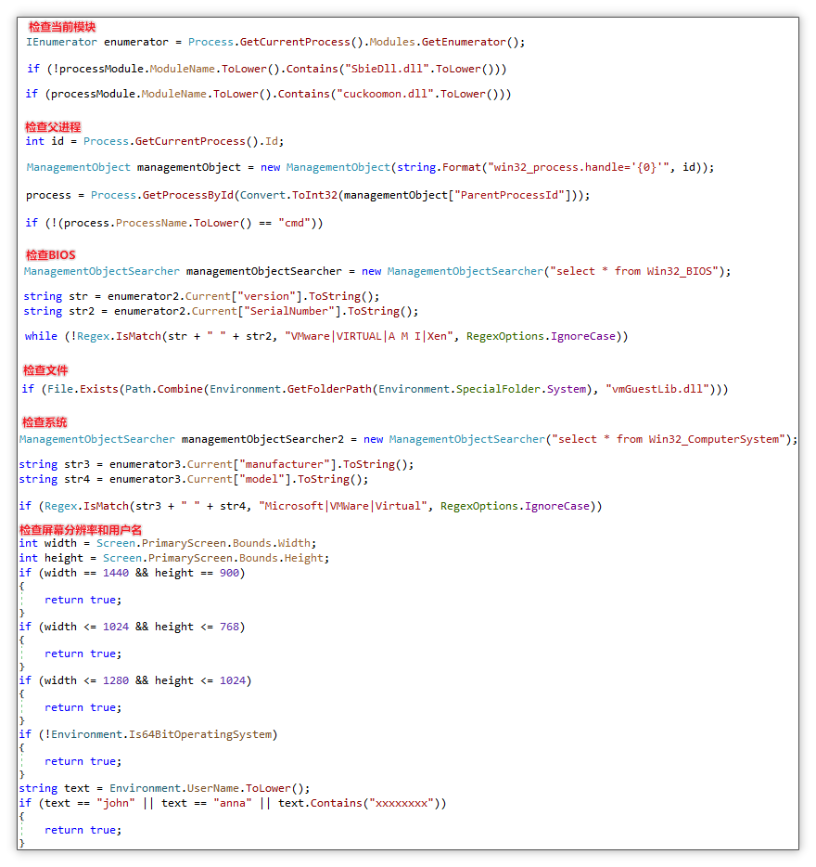
Task: Click the 检查当前模块 heading
Action: tap(61, 27)
